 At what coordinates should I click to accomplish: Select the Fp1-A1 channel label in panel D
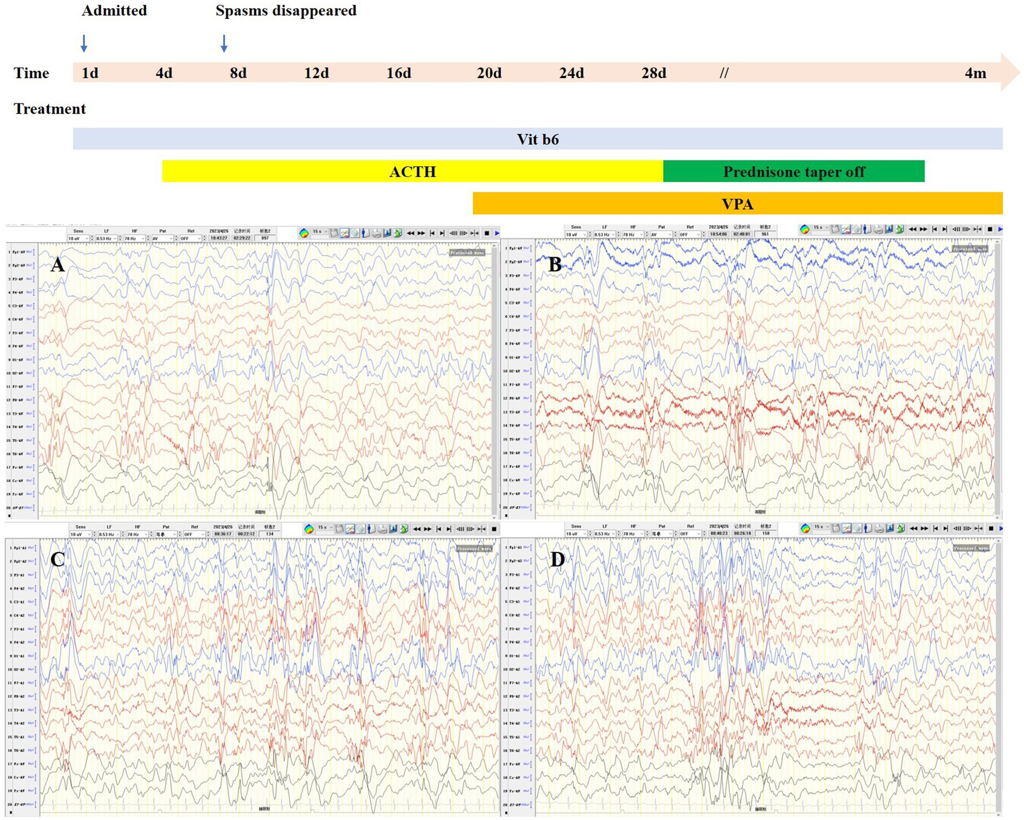point(517,547)
